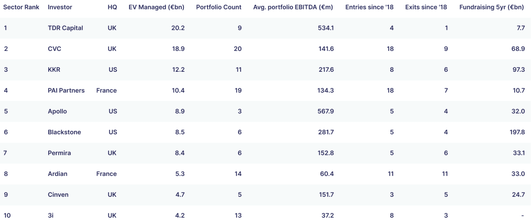Click the Cinven investor name
The width and height of the screenshot is (532, 224).
(x=58, y=195)
